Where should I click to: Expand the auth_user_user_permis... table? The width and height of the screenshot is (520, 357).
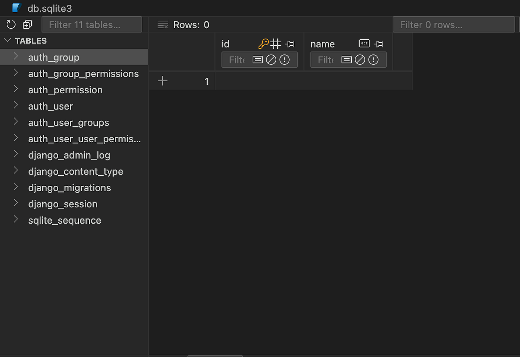pos(16,138)
